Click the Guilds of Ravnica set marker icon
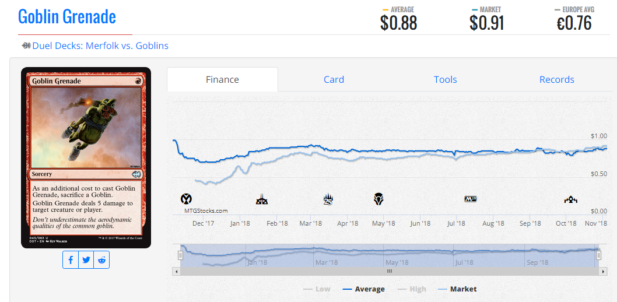 click(x=570, y=200)
